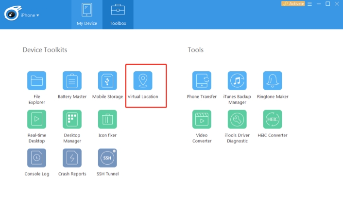343x218 pixels.
Task: Click the Tools section heading
Action: pos(196,50)
